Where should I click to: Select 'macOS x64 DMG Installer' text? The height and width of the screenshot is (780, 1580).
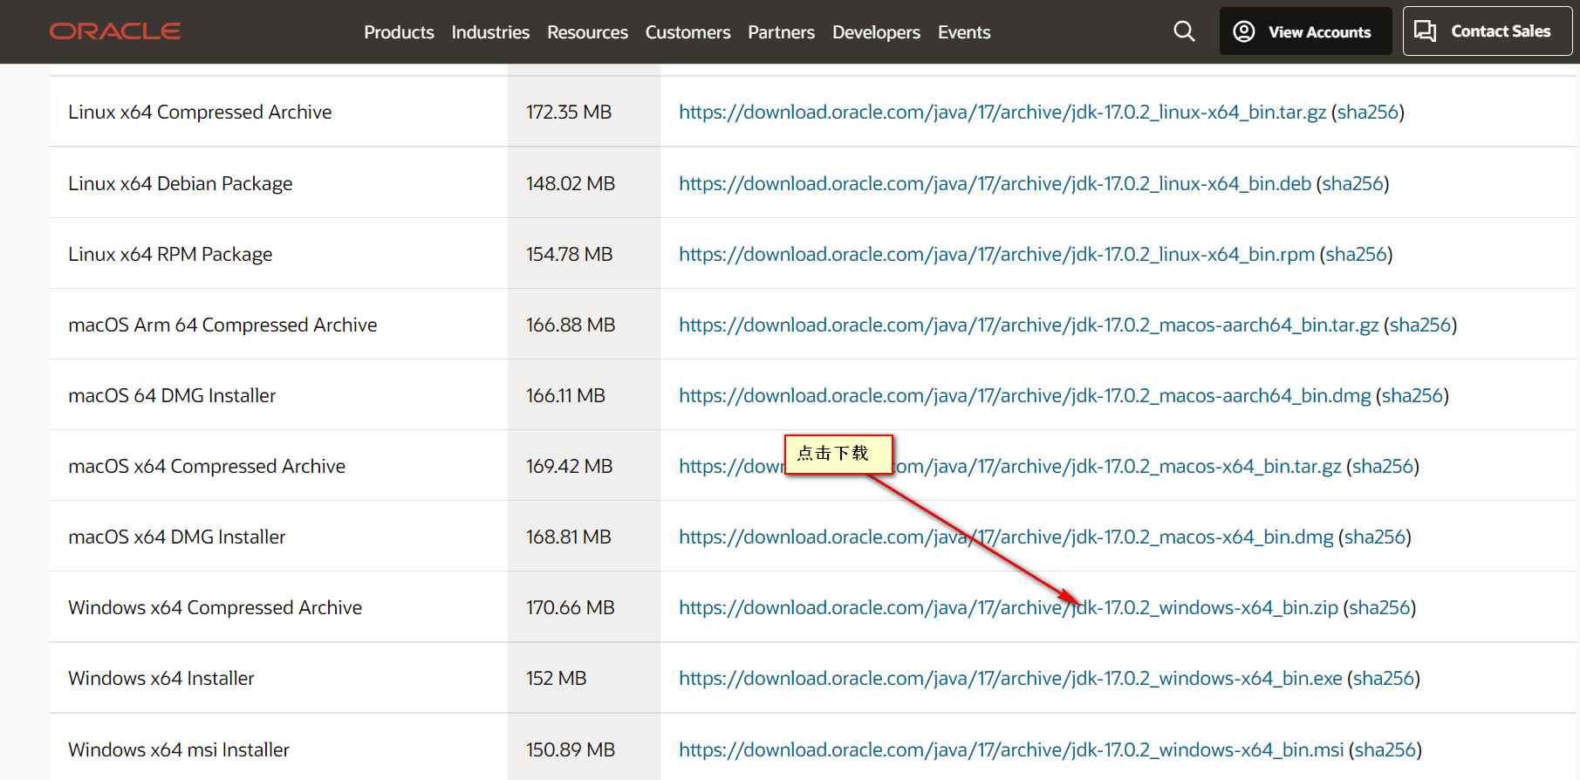pos(177,537)
